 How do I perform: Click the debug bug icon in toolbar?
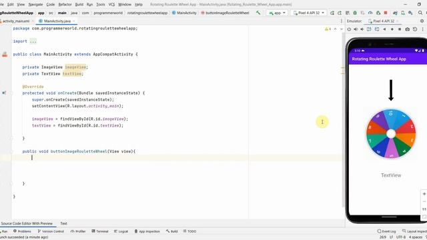tap(355, 13)
